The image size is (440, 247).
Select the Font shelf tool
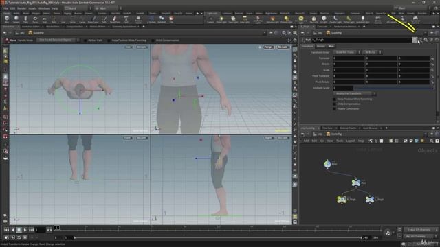[126, 19]
